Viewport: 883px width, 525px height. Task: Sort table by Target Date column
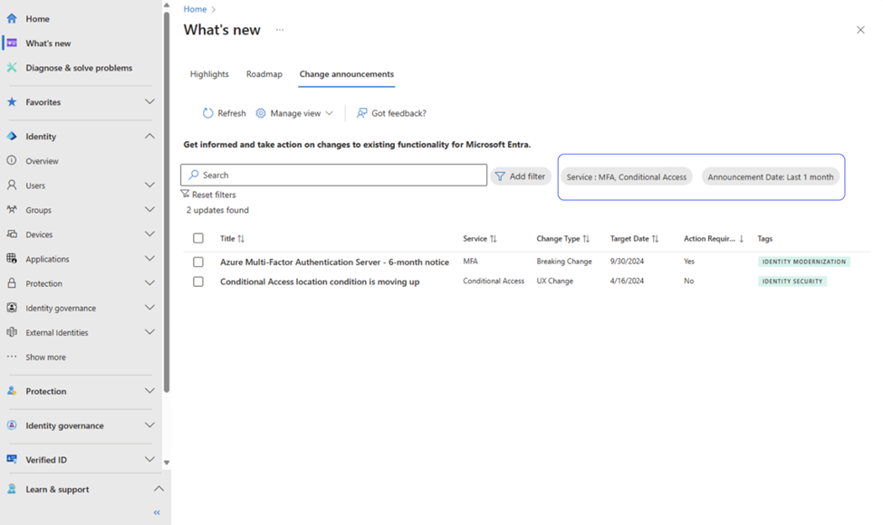coord(634,239)
